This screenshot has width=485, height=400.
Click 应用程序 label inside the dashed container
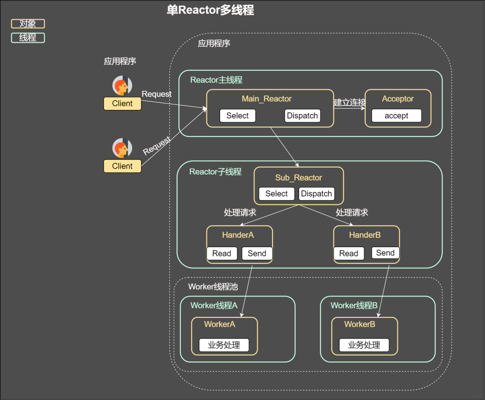(214, 43)
